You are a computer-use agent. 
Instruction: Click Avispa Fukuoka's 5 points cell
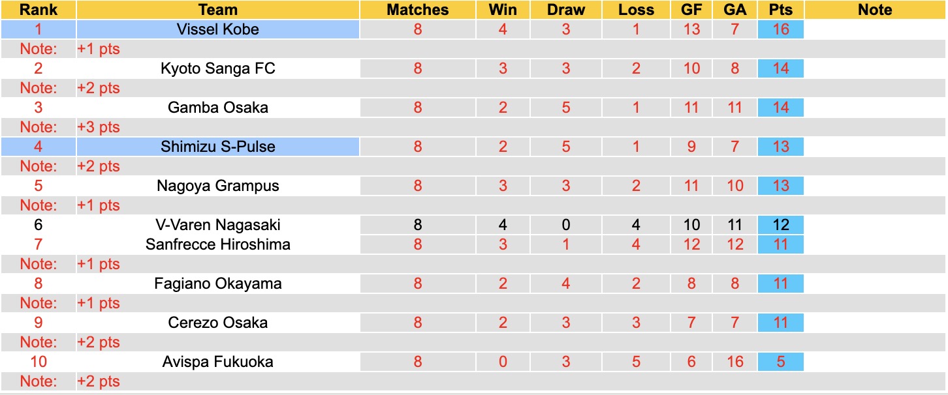781,362
